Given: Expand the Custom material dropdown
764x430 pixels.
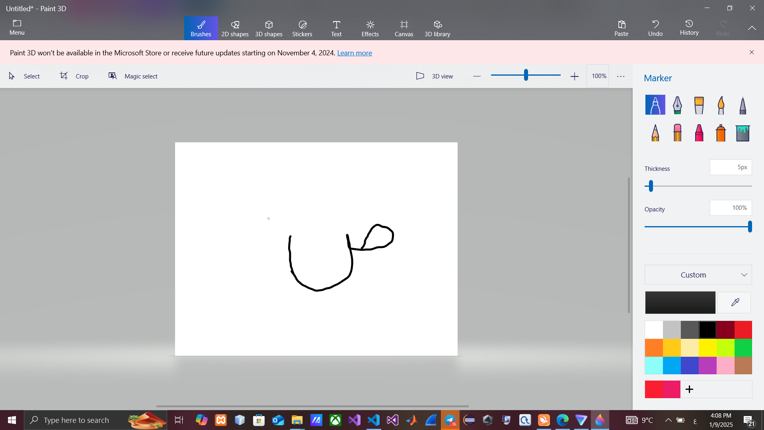Looking at the screenshot, I should point(698,275).
